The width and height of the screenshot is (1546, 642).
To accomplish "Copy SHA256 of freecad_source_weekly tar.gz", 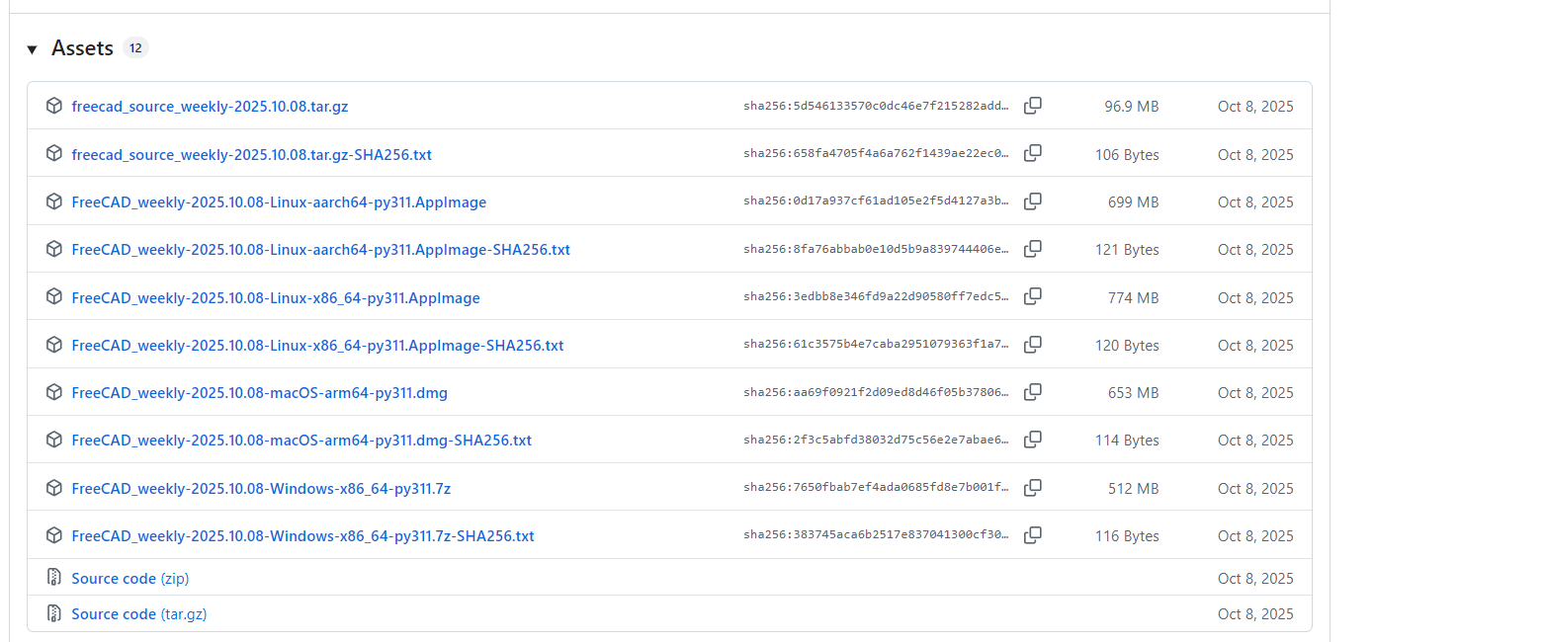I will pyautogui.click(x=1033, y=106).
